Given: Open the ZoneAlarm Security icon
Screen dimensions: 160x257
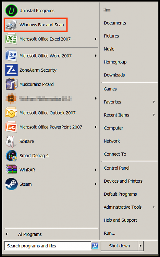Looking at the screenshot, I should click(11, 70).
